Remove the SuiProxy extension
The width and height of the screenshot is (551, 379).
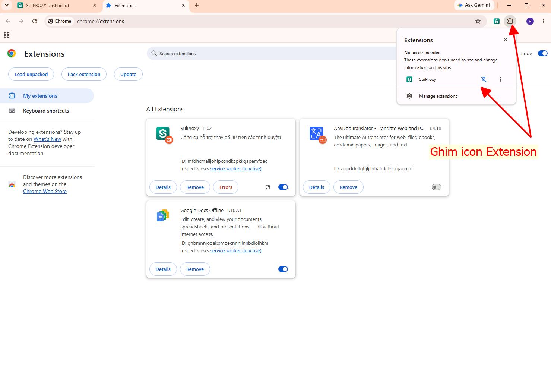[195, 187]
